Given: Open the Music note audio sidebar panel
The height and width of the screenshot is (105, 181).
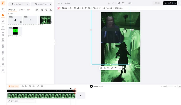Looking at the screenshot, I should click(x=3, y=52).
